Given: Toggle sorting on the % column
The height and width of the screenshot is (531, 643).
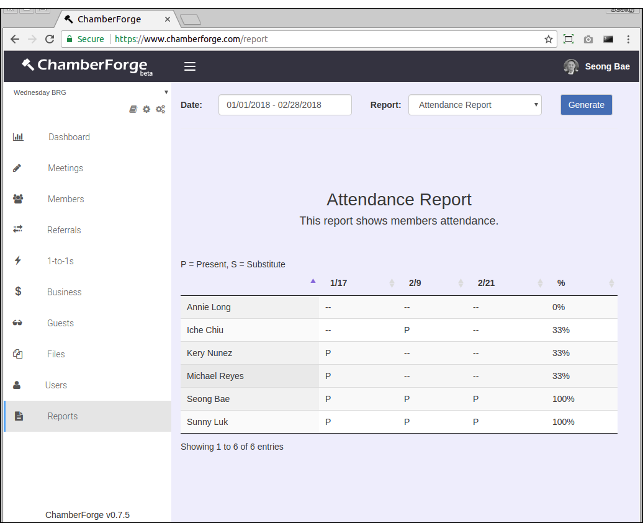Looking at the screenshot, I should 612,282.
